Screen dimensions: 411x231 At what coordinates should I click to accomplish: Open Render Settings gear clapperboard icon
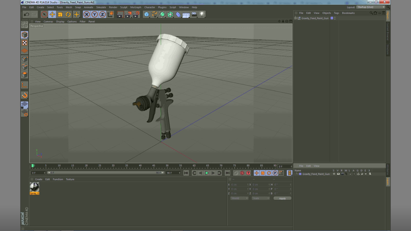click(x=136, y=14)
